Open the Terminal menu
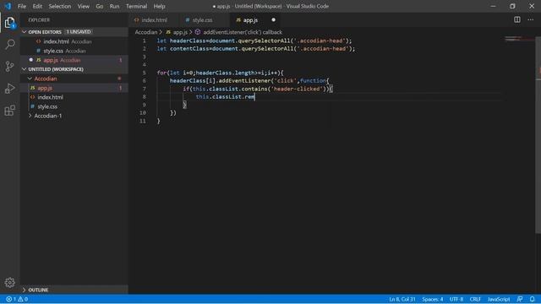The image size is (541, 304). [x=136, y=6]
